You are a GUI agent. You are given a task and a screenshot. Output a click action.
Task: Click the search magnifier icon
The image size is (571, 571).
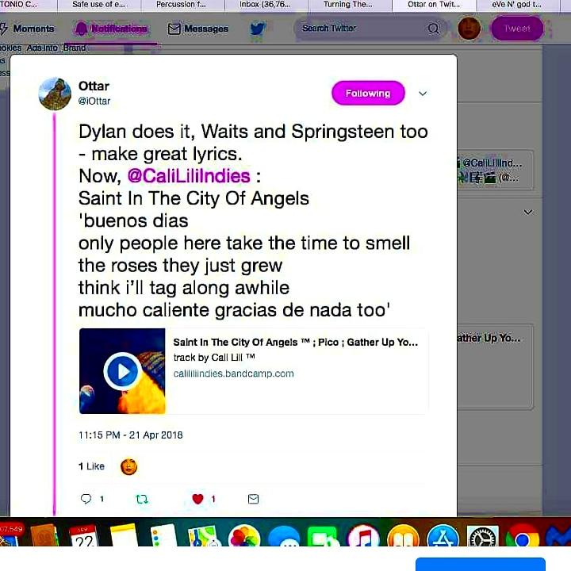tap(433, 29)
